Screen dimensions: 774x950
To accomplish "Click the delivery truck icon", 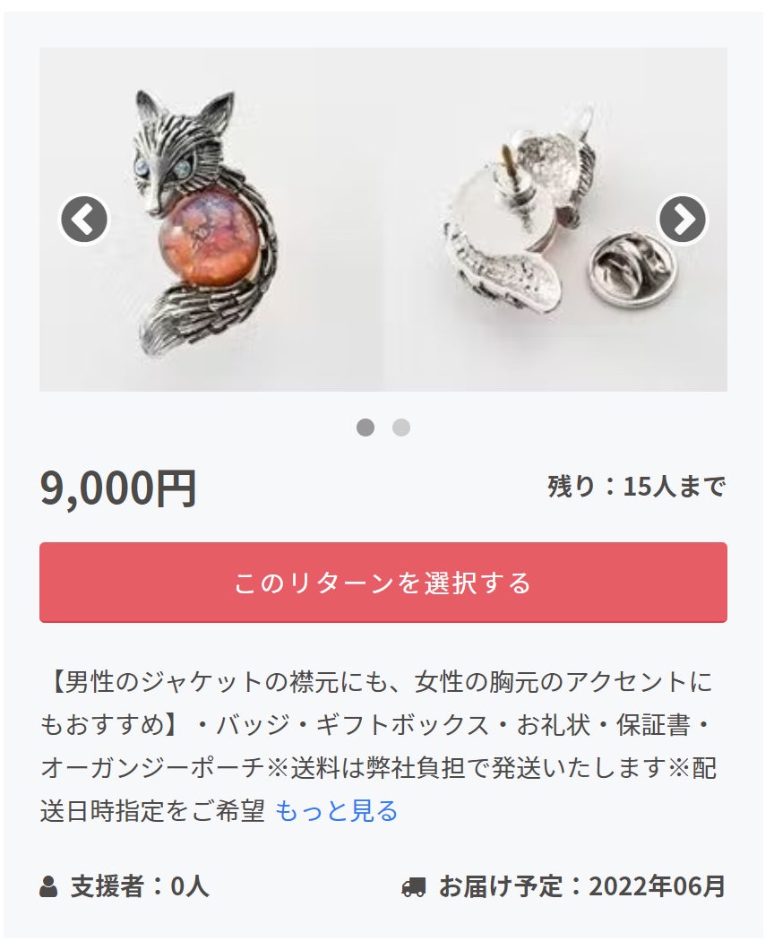I will coord(414,887).
